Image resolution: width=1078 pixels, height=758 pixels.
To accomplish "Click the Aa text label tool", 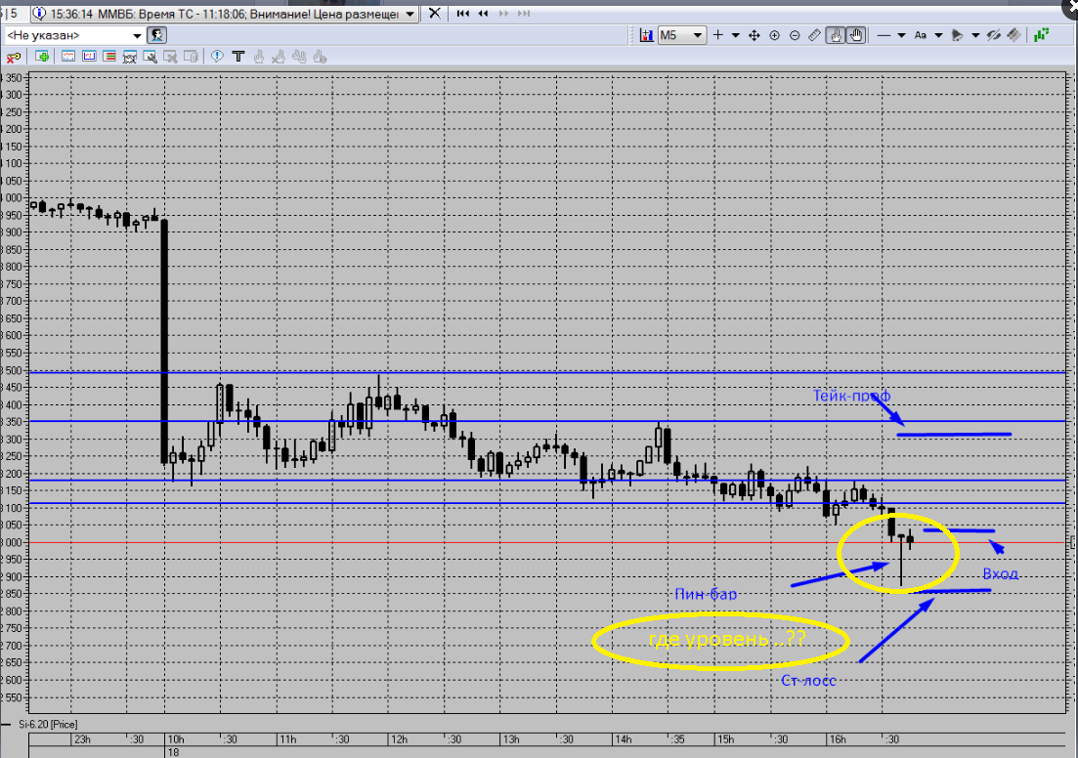I will (x=921, y=35).
